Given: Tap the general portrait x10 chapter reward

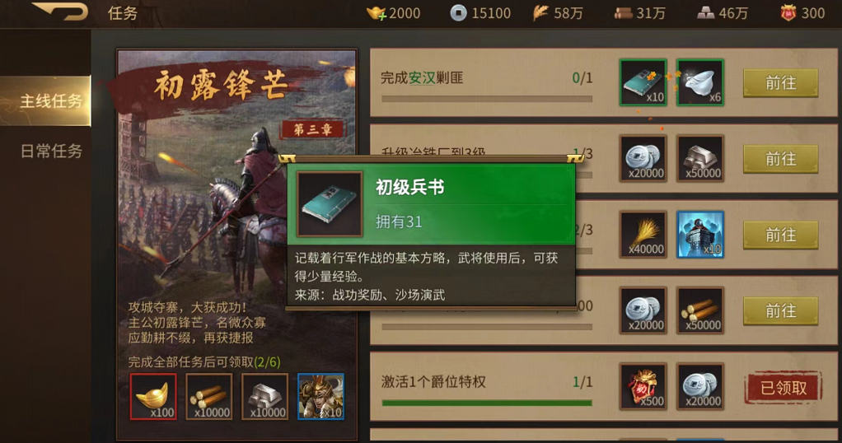Looking at the screenshot, I should point(320,396).
